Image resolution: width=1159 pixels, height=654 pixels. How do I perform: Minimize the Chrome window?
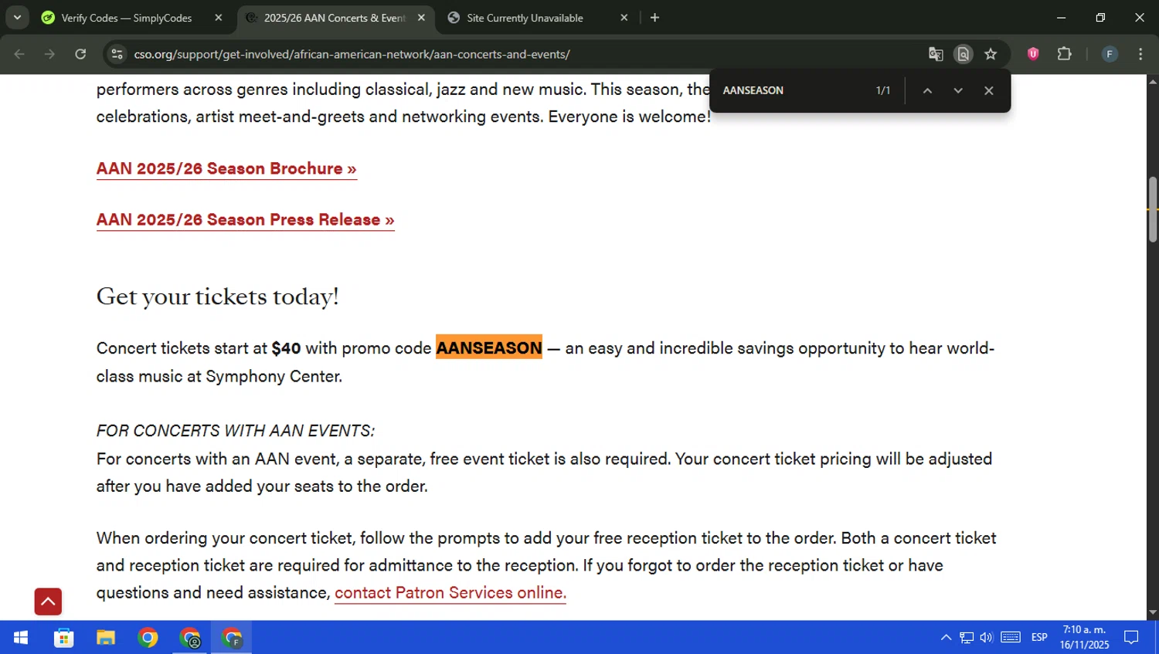1061,18
